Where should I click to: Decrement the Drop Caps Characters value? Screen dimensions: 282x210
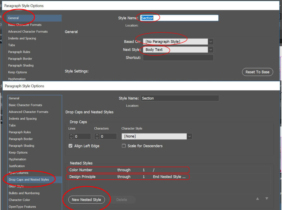97,138
